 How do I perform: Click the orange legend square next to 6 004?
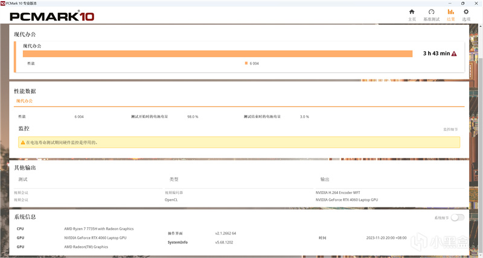[246, 63]
